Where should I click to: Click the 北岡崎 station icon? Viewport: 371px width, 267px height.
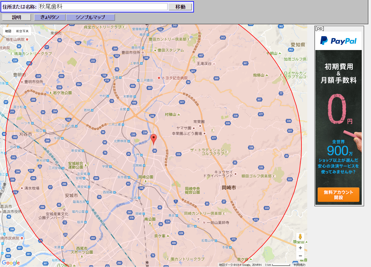144,165
